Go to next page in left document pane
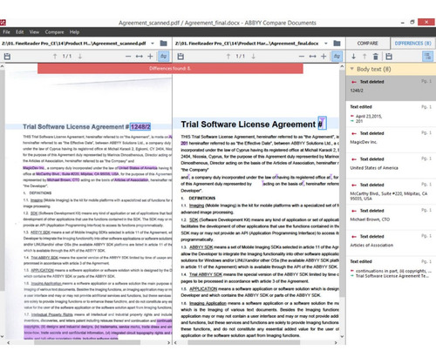436x364 pixels. (80, 57)
